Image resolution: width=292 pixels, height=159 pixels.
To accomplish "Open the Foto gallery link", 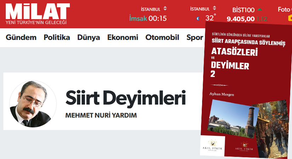I will [x=285, y=9].
